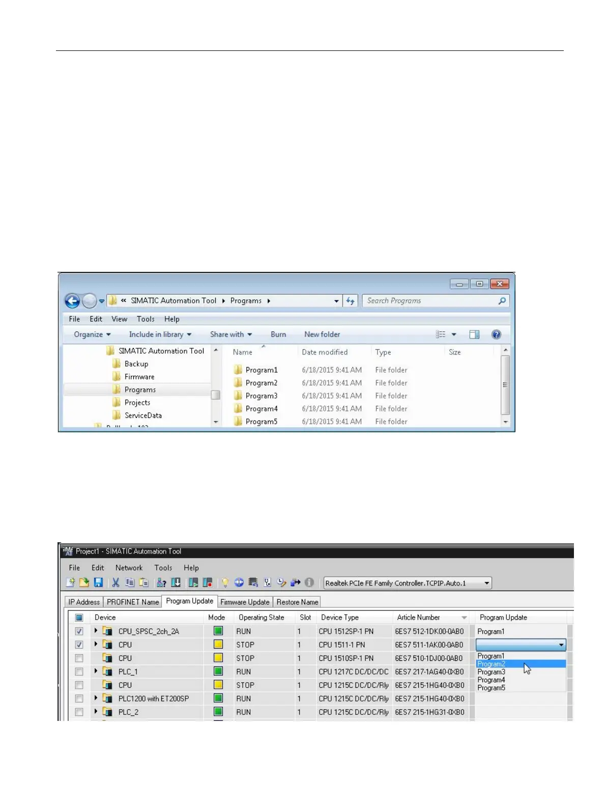Screen dimensions: 606x808
Task: Click the Explorer help question mark icon
Action: pos(497,335)
